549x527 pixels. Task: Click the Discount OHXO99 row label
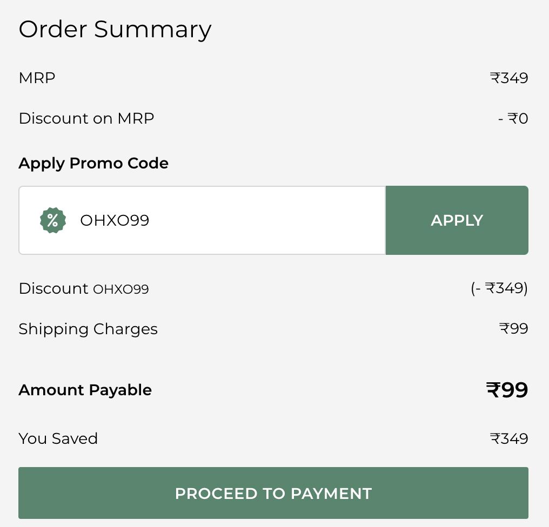[x=84, y=289]
